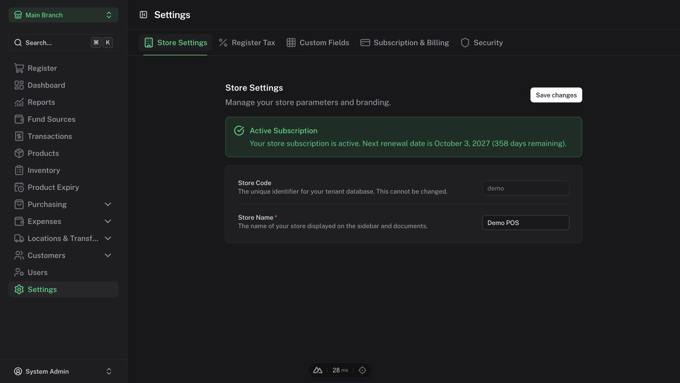Click the Store Settings heading text
The height and width of the screenshot is (383, 680).
point(254,88)
